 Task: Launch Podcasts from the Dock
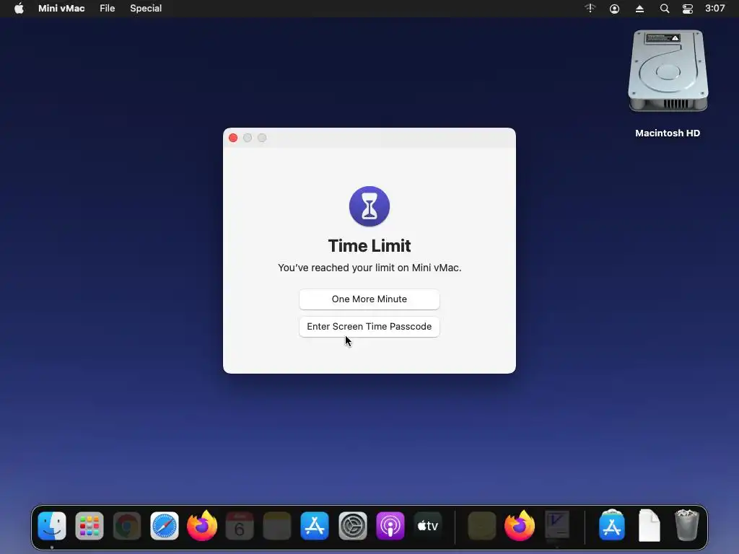tap(390, 526)
